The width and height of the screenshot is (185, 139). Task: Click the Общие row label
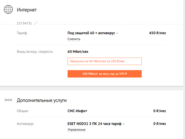(22, 111)
